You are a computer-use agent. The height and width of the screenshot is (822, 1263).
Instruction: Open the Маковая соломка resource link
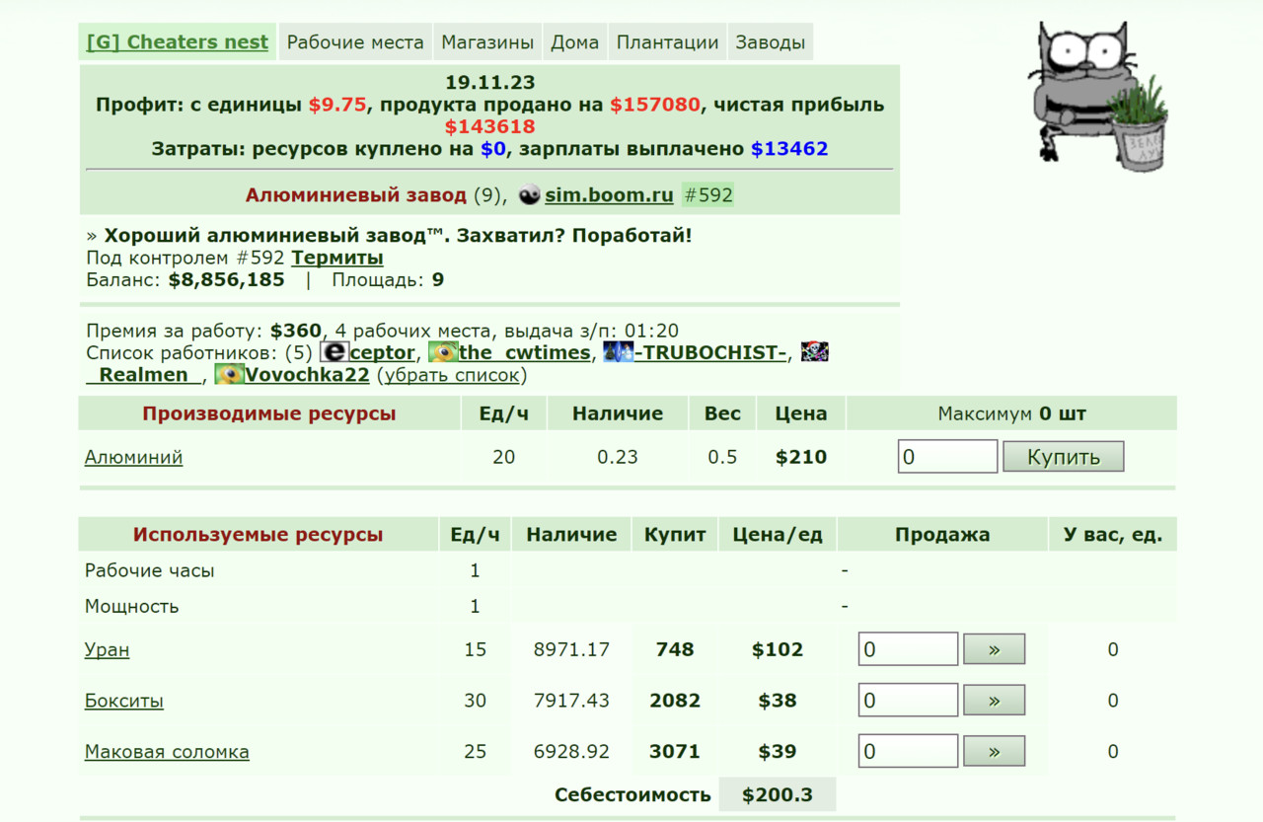pos(167,753)
